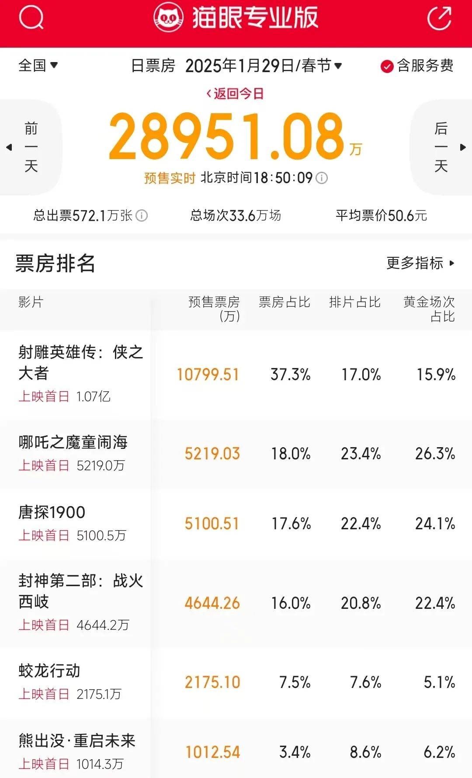Open the date picker dropdown 2025年1月29日
Image resolution: width=472 pixels, height=778 pixels.
(263, 66)
